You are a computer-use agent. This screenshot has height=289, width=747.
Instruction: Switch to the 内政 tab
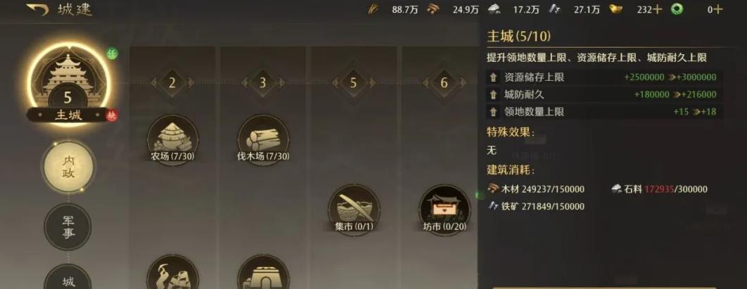[68, 167]
